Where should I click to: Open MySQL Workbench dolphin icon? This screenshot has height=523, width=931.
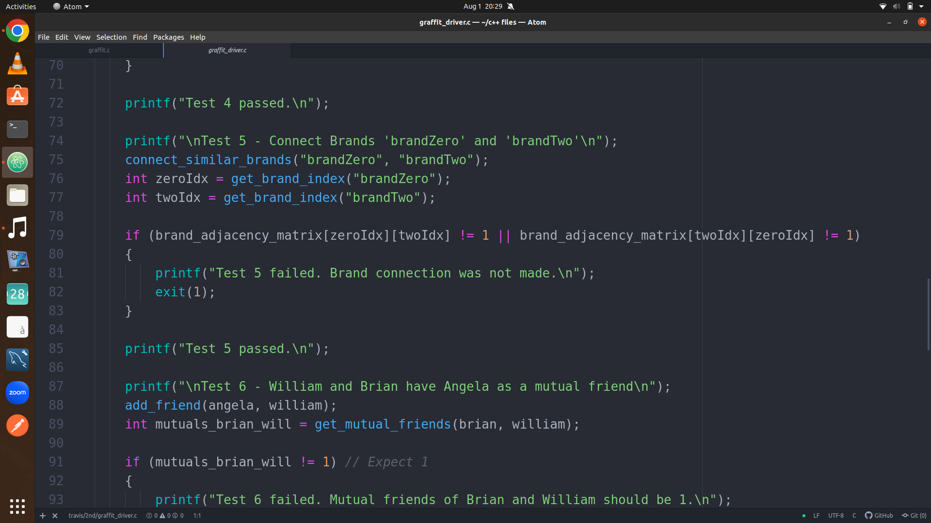point(17,359)
